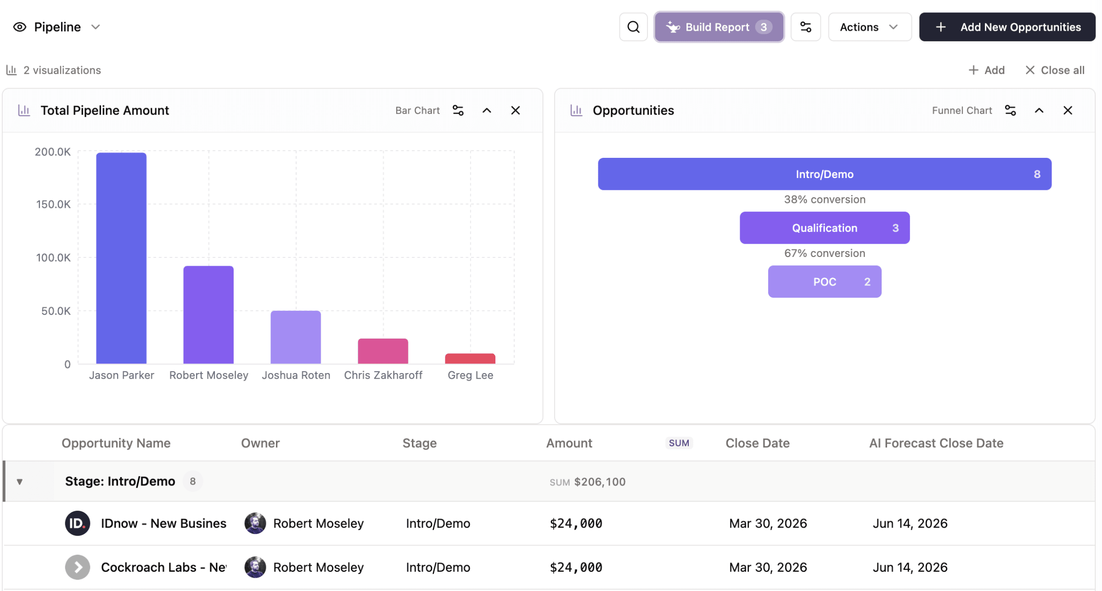Click the Jason Parker bar in chart
The width and height of the screenshot is (1102, 591).
tap(121, 258)
